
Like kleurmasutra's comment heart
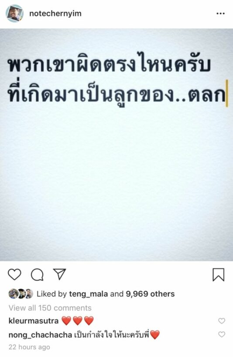pos(222,321)
